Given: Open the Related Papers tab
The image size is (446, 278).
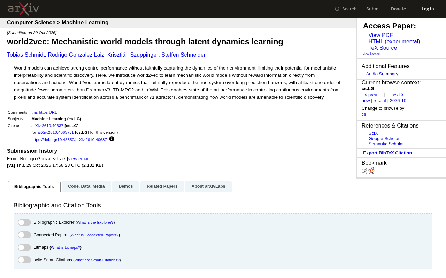Looking at the screenshot, I should click(x=162, y=186).
